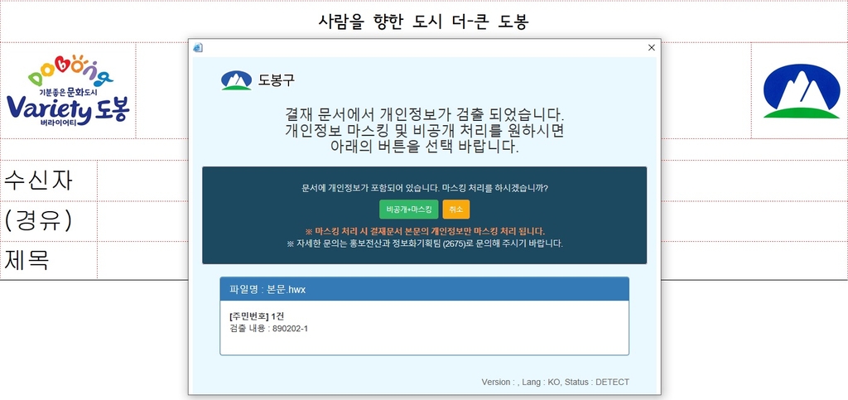Close the personal information detection dialog
The height and width of the screenshot is (400, 848).
pos(651,48)
